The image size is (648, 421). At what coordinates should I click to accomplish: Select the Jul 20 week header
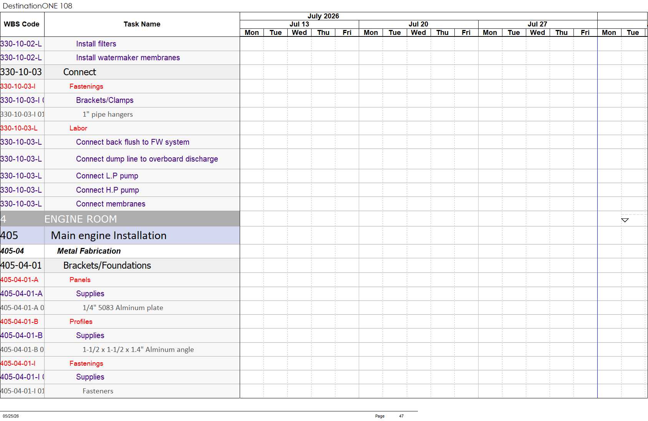pos(418,24)
